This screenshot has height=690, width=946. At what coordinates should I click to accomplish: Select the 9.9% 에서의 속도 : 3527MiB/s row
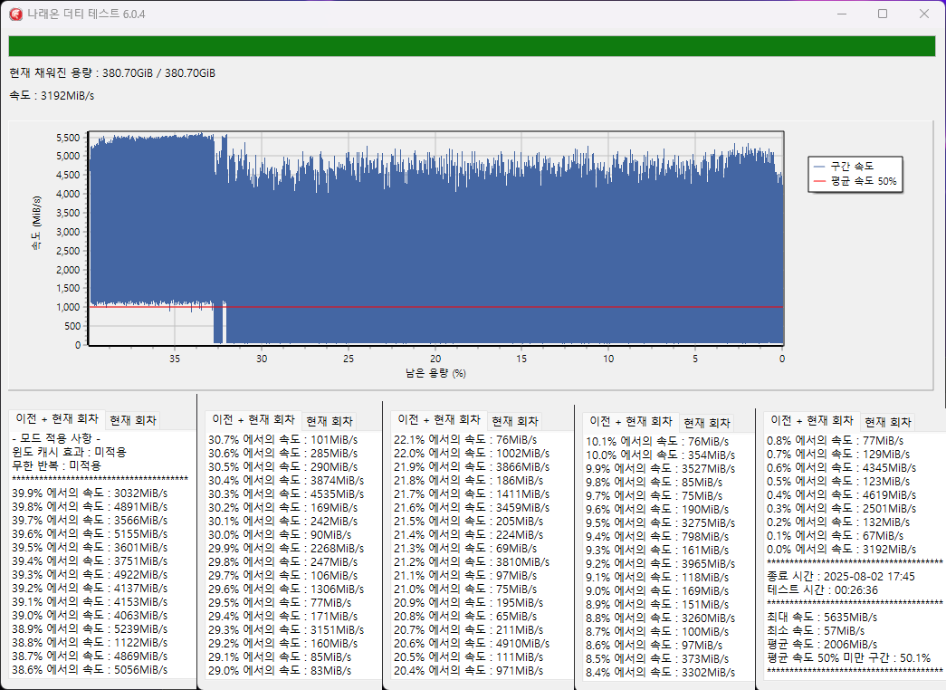661,468
